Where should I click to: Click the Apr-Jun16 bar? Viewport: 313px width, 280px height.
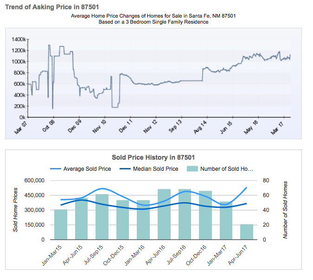pyautogui.click(x=164, y=214)
